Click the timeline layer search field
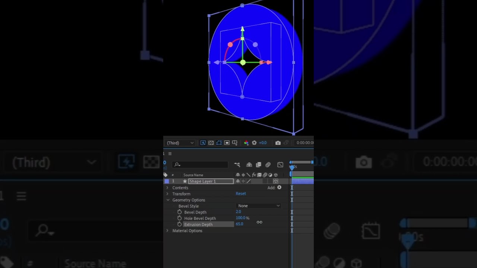Screen dimensions: 477x268 (x=200, y=165)
